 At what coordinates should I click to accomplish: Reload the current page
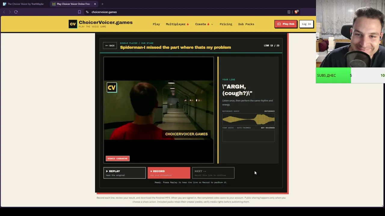pyautogui.click(x=16, y=12)
